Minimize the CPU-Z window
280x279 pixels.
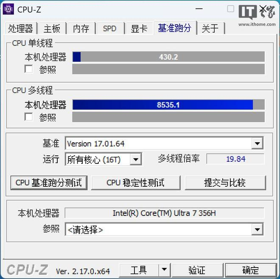click(x=199, y=9)
